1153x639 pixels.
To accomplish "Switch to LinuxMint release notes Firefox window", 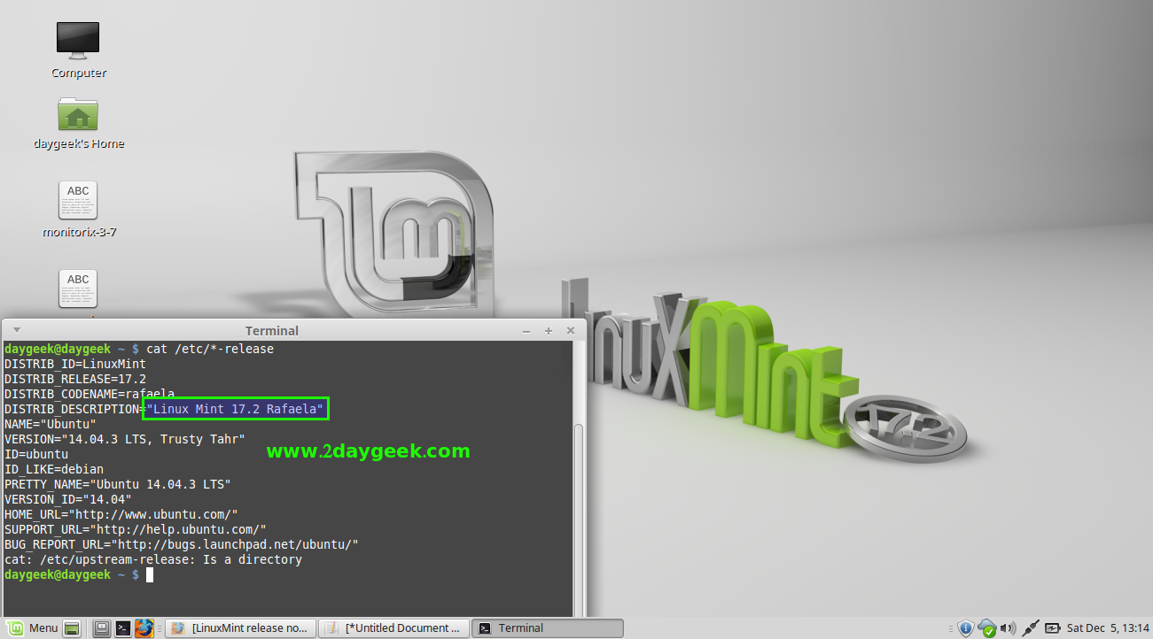I will click(240, 628).
